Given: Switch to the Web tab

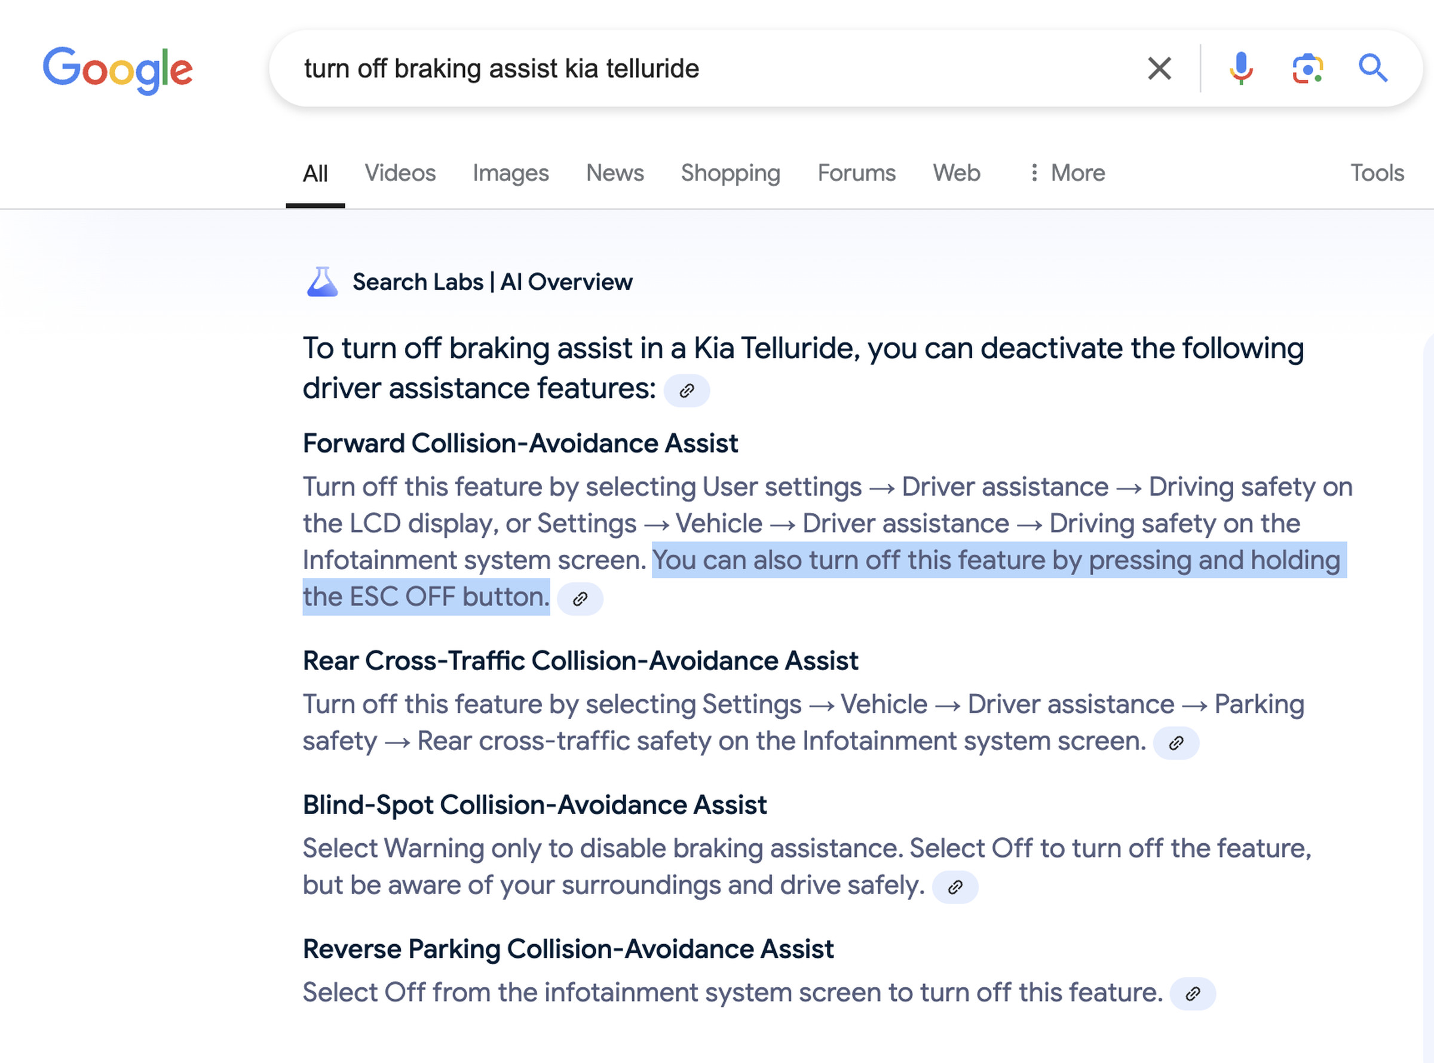Looking at the screenshot, I should point(957,173).
